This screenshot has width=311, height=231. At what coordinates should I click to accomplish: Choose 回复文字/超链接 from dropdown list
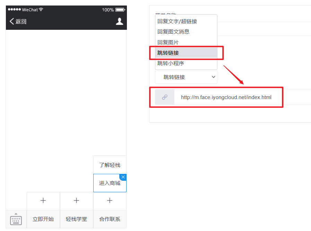186,21
